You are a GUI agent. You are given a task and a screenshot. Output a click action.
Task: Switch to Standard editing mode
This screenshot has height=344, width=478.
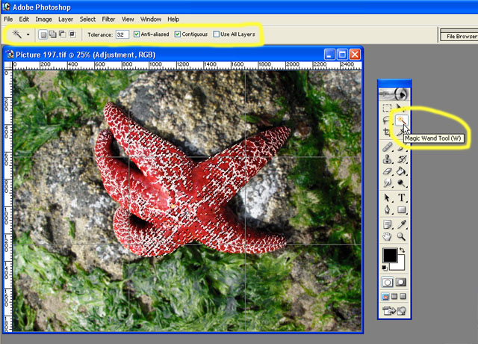[x=388, y=283]
